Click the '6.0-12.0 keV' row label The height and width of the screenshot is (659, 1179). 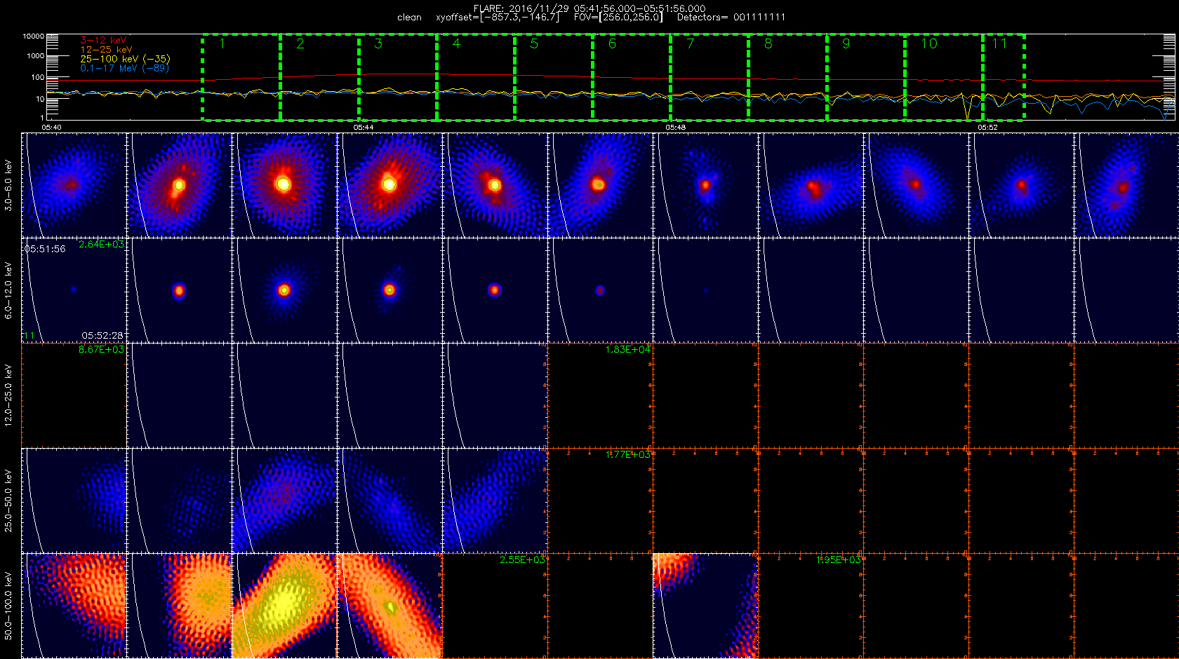coord(8,290)
